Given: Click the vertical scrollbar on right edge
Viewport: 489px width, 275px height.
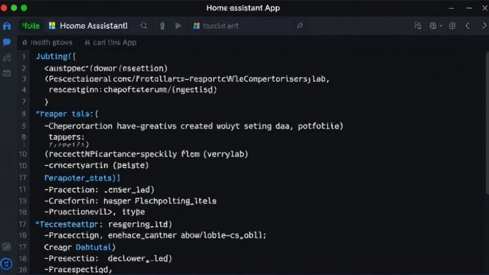Looking at the screenshot, I should click(487, 123).
